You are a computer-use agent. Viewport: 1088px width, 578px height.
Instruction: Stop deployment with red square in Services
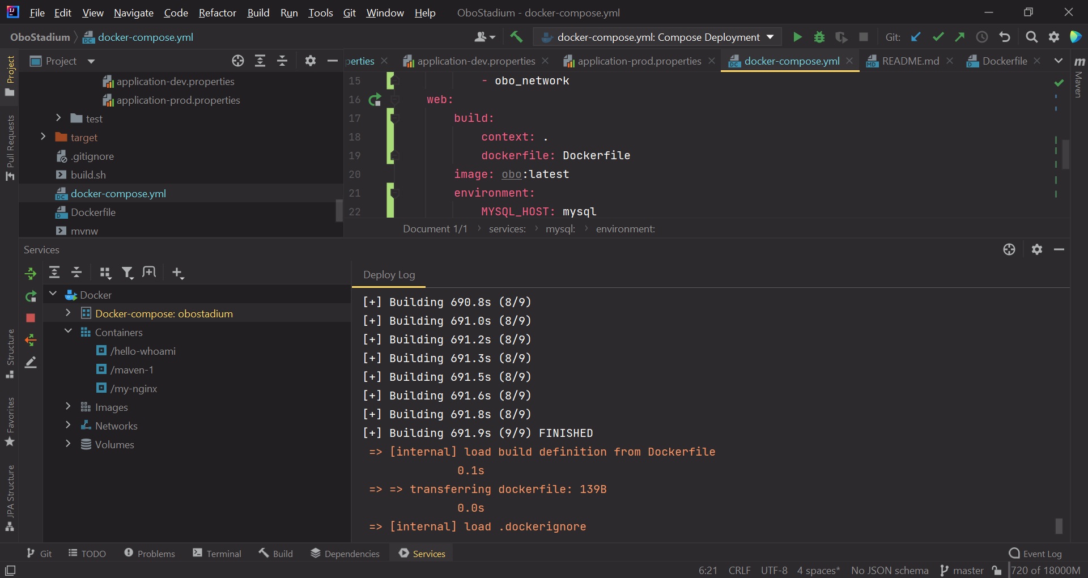coord(31,318)
